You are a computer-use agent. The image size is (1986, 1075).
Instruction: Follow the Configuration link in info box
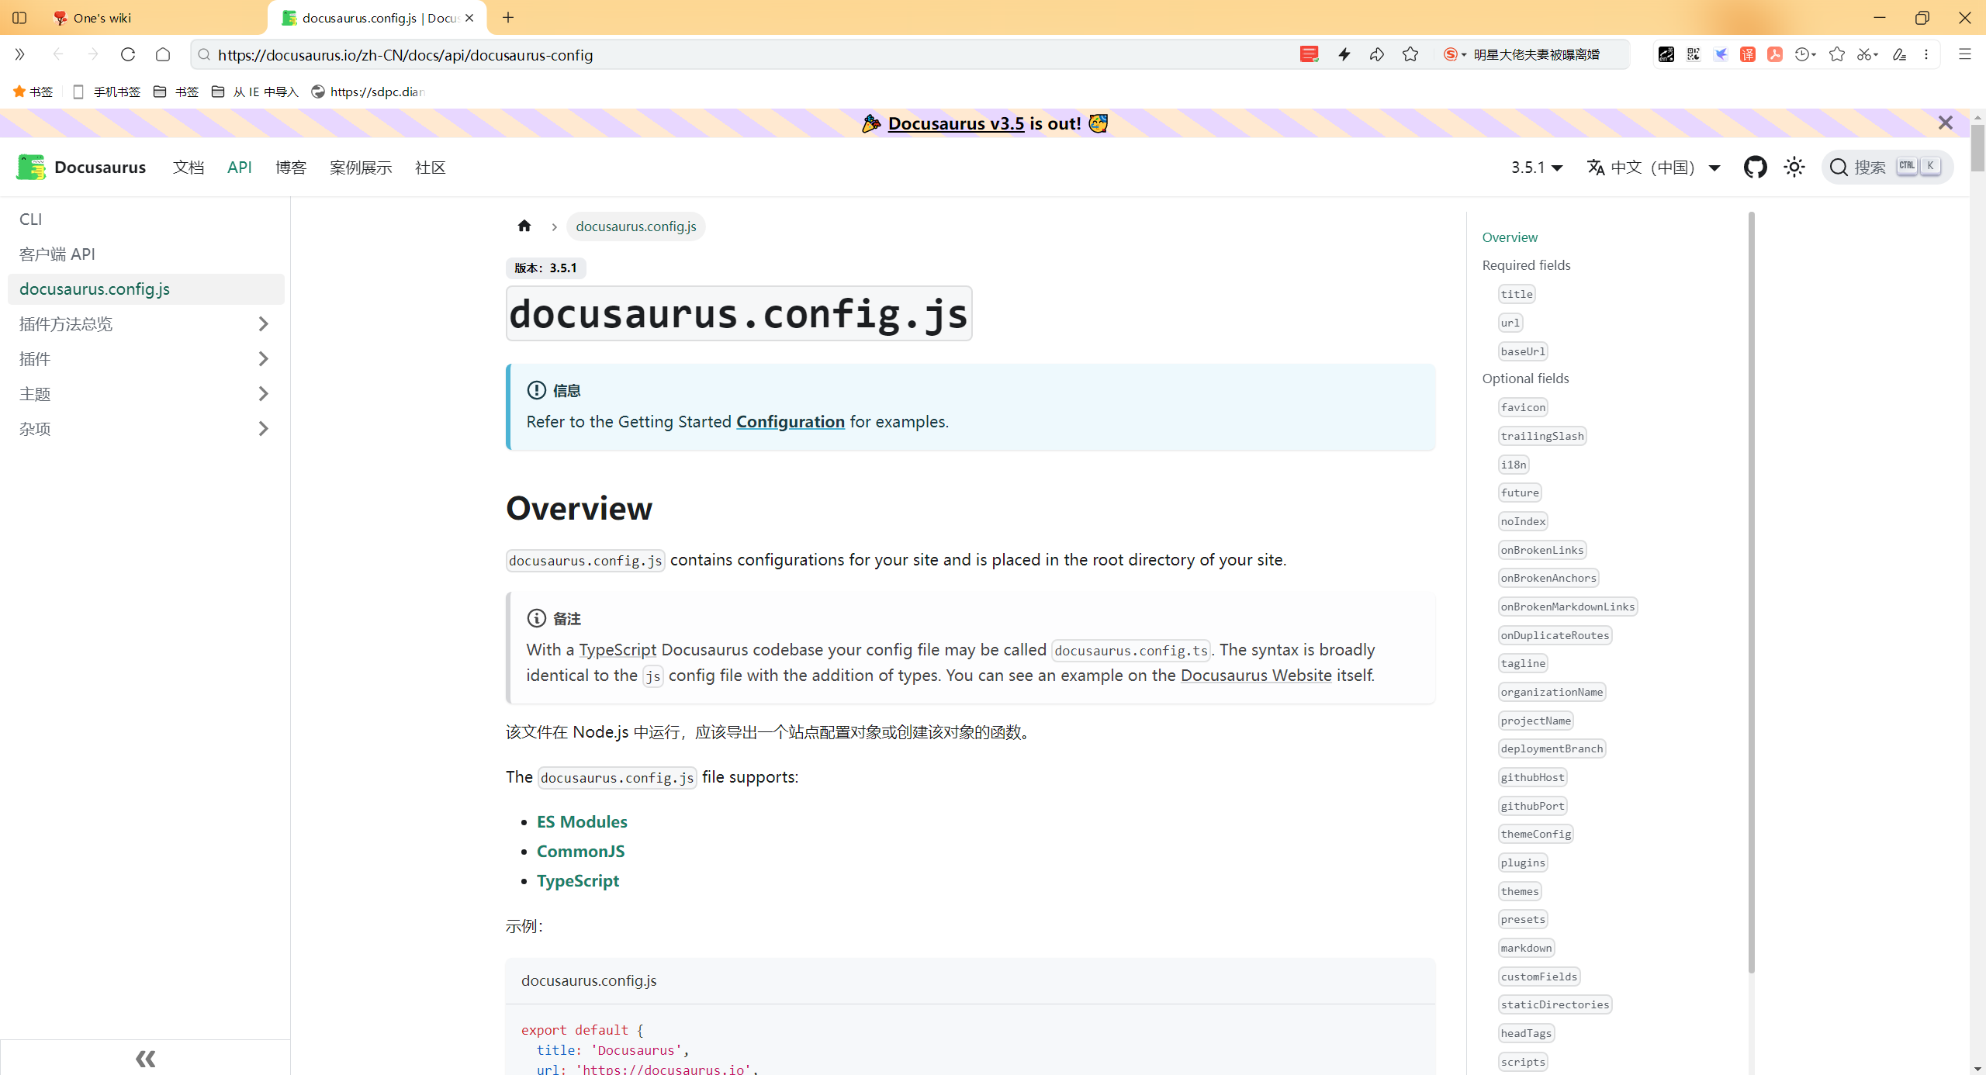(790, 422)
